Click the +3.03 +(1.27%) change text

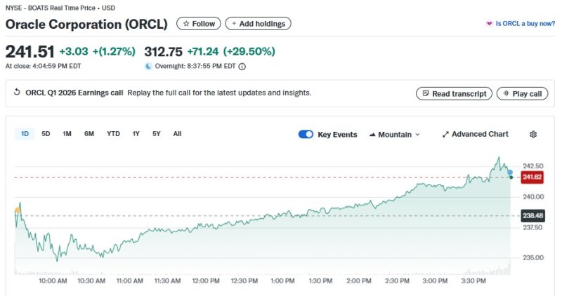(x=98, y=51)
